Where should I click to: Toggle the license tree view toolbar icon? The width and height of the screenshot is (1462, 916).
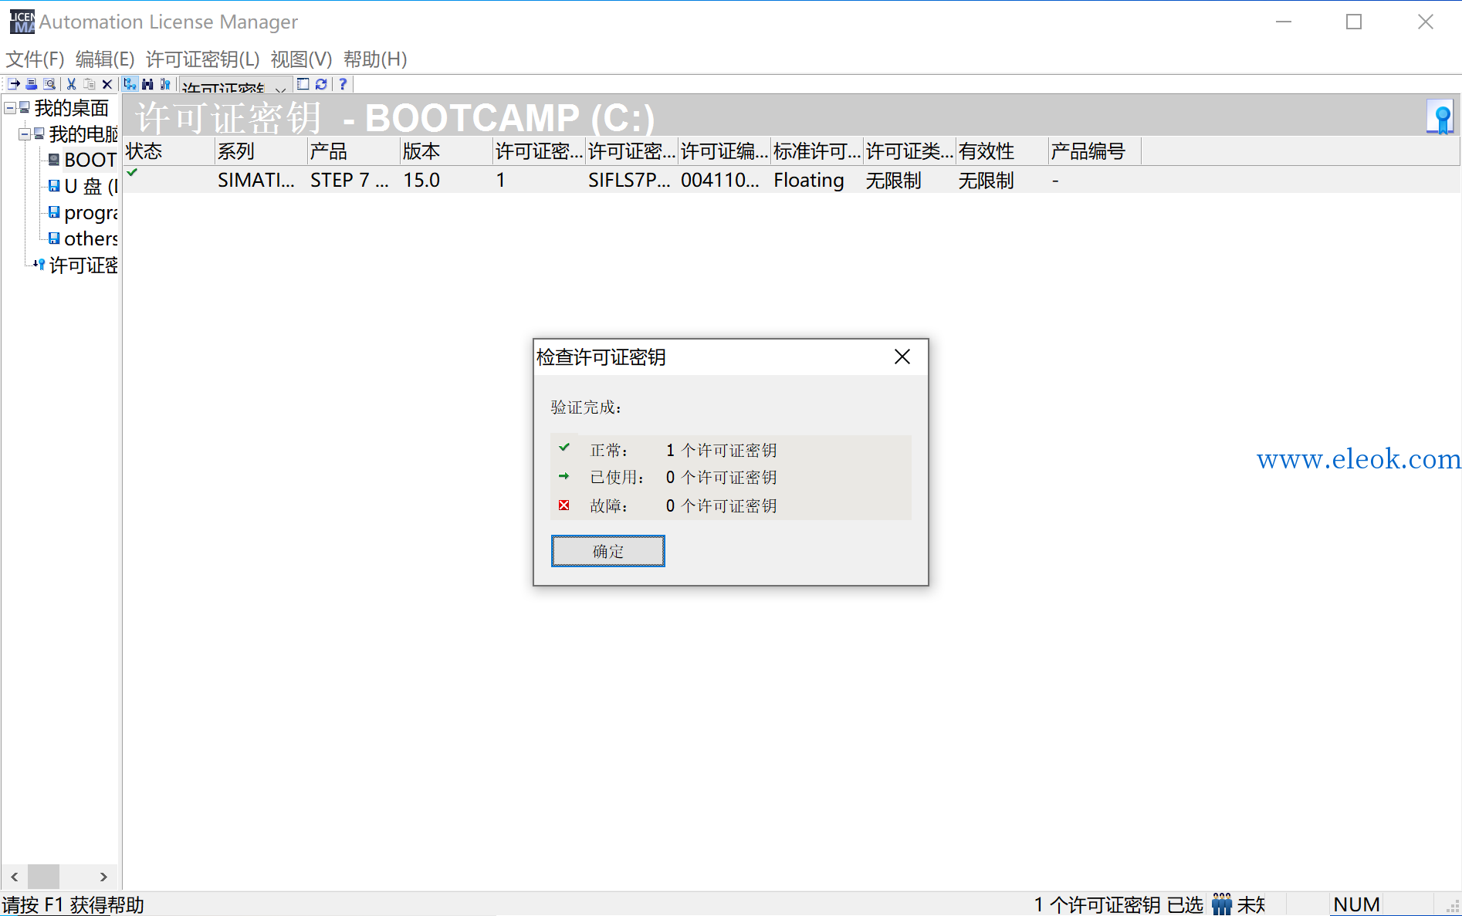pyautogui.click(x=130, y=84)
